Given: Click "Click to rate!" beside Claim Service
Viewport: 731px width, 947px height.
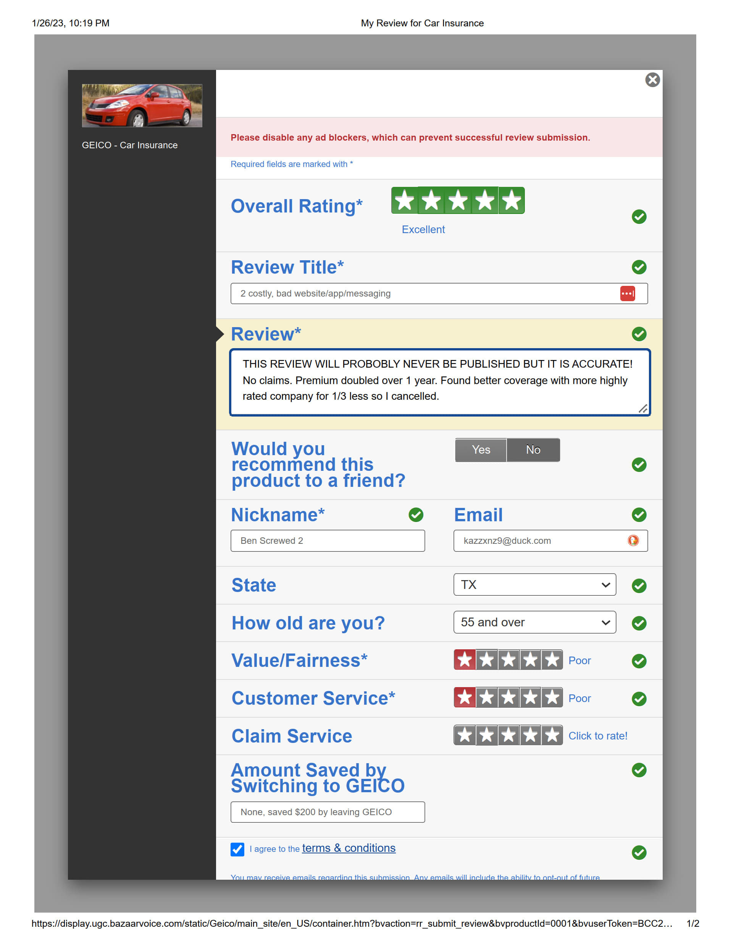Looking at the screenshot, I should coord(598,735).
